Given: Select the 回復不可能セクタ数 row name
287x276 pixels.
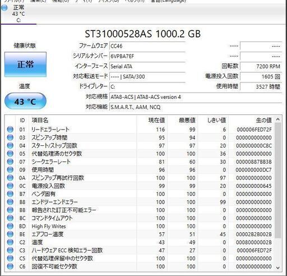Looking at the screenshot, I should point(54,266).
